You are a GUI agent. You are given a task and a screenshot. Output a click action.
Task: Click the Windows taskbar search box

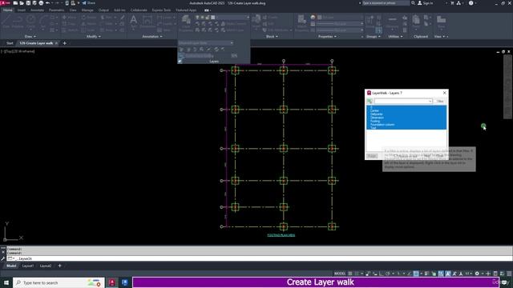click(x=59, y=282)
